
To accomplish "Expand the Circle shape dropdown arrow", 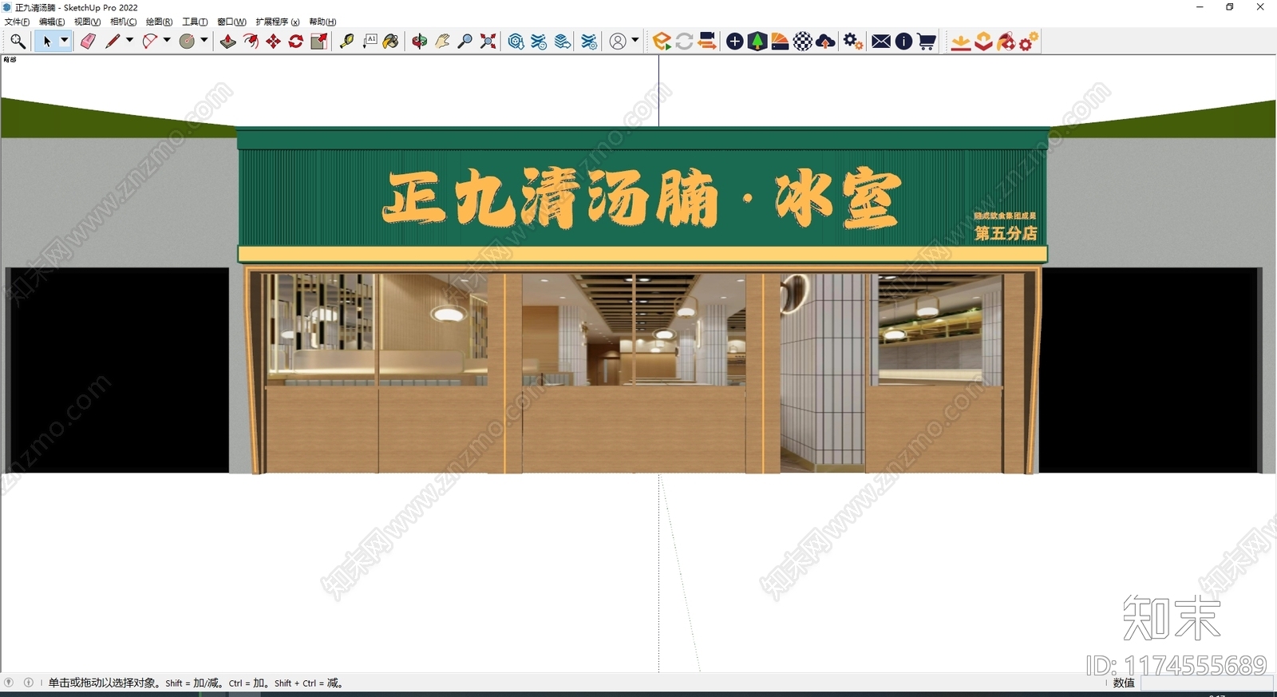I will point(204,41).
